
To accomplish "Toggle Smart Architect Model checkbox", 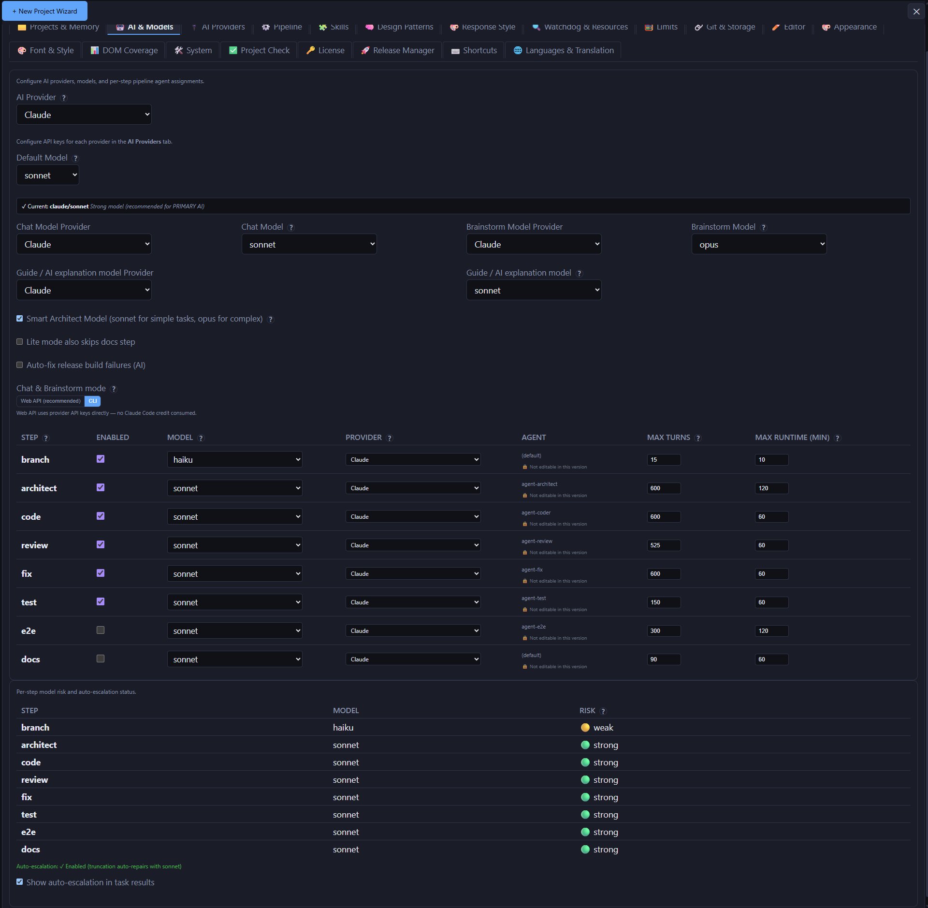I will coord(20,319).
